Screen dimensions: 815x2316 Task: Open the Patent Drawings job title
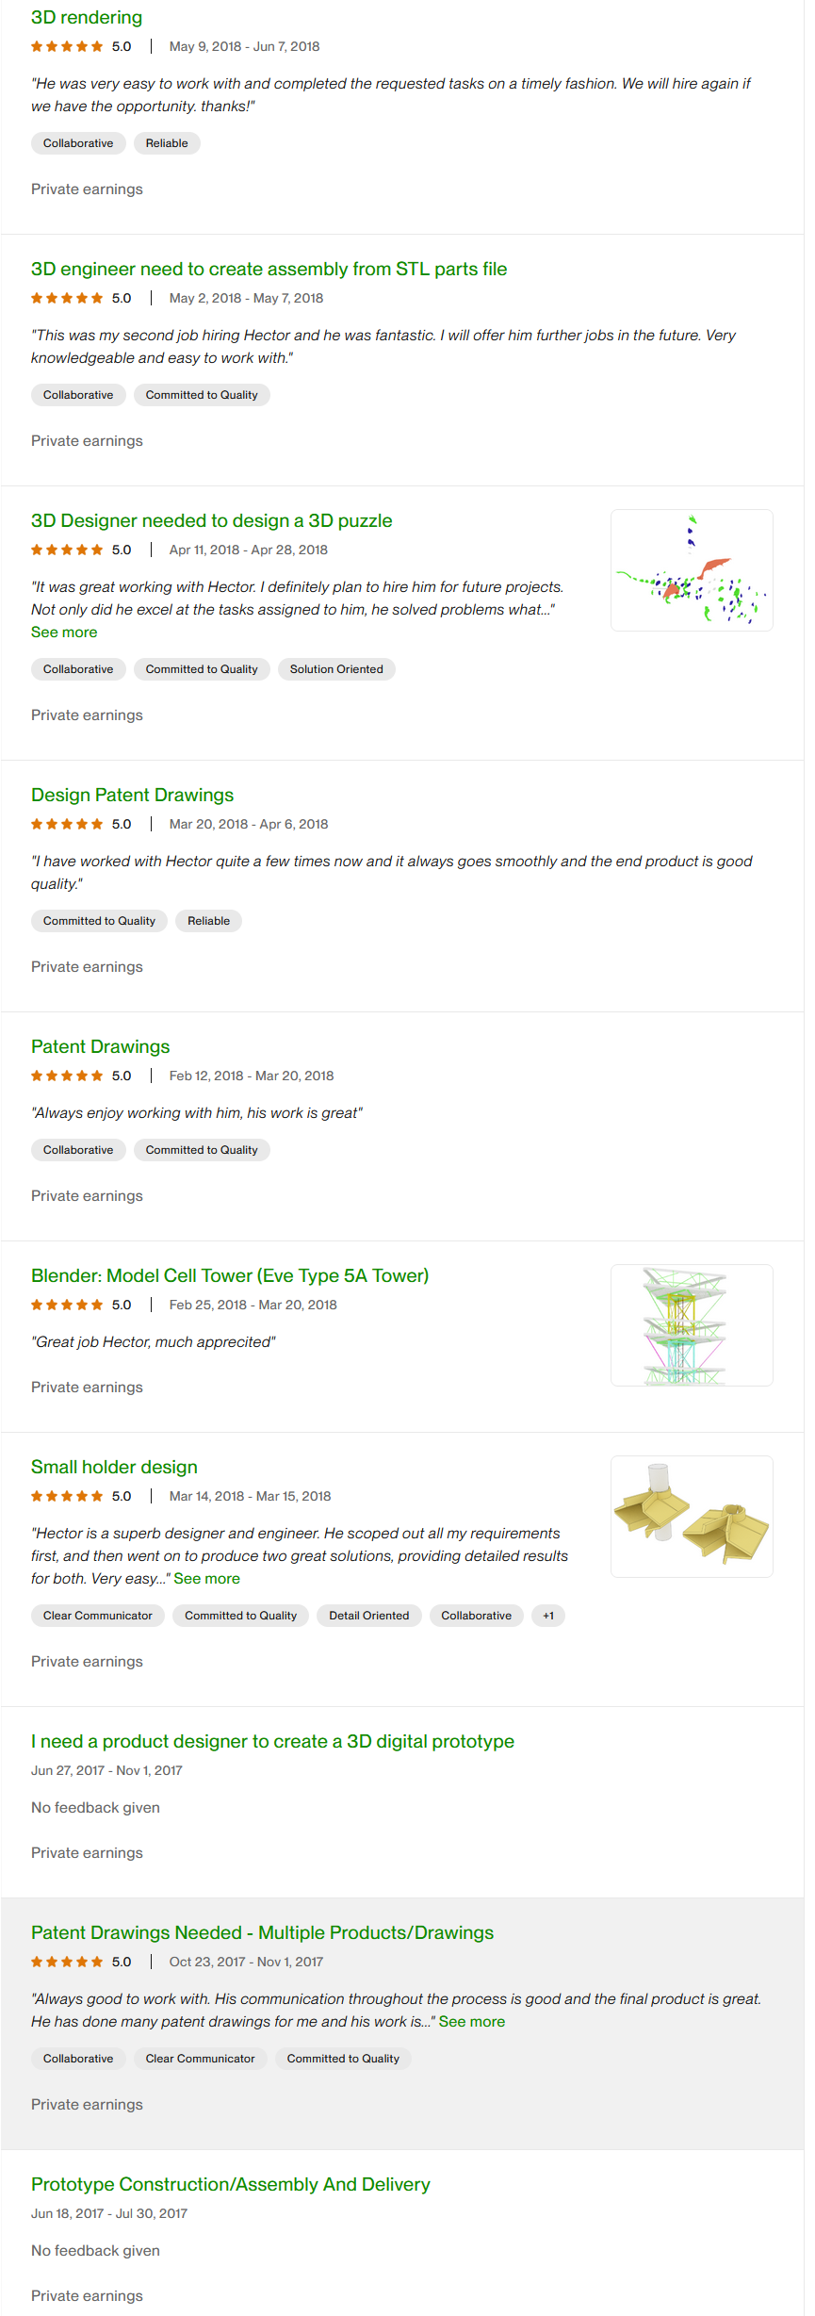(x=100, y=1047)
